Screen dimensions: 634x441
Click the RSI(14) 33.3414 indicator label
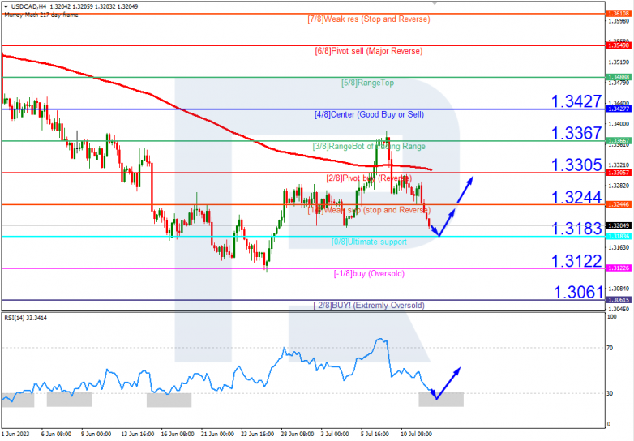(x=25, y=318)
